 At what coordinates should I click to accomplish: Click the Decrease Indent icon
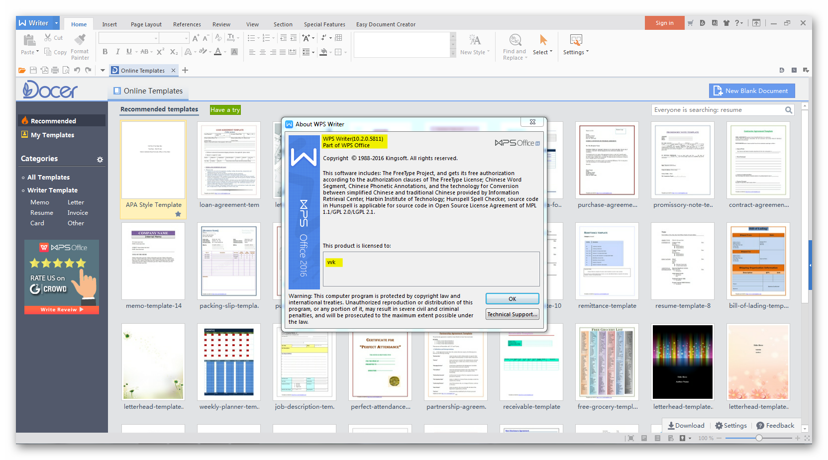pos(283,38)
